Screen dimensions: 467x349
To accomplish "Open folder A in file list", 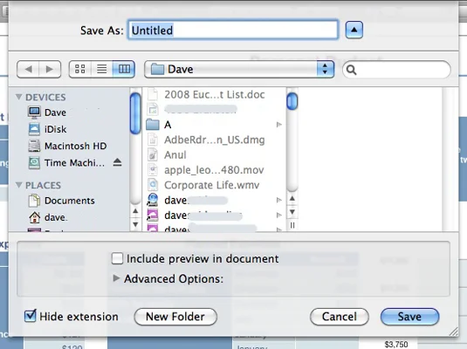I will click(214, 125).
